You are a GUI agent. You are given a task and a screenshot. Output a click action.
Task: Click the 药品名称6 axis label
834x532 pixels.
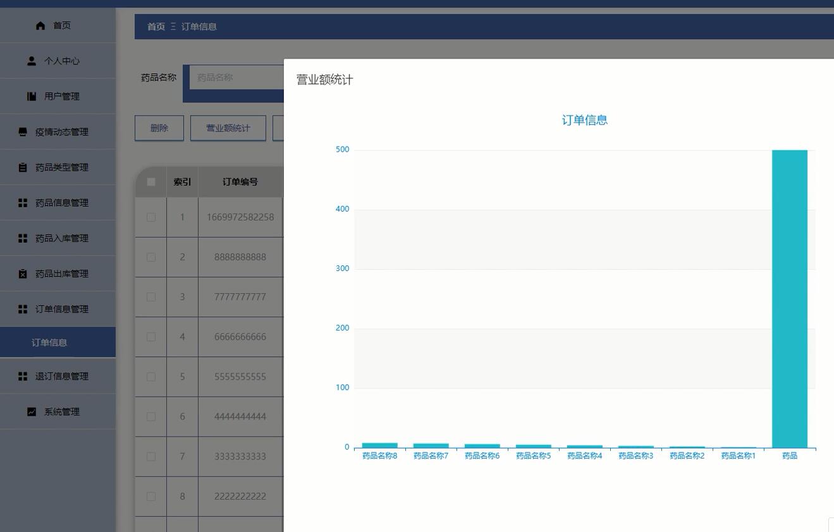click(x=482, y=456)
